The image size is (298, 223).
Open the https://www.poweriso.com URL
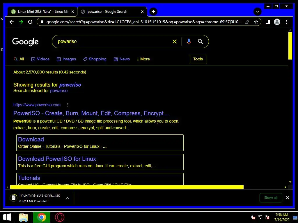(37, 105)
